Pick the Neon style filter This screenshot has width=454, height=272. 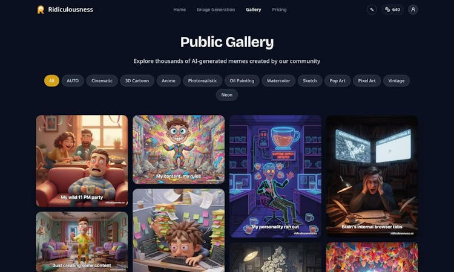[227, 95]
